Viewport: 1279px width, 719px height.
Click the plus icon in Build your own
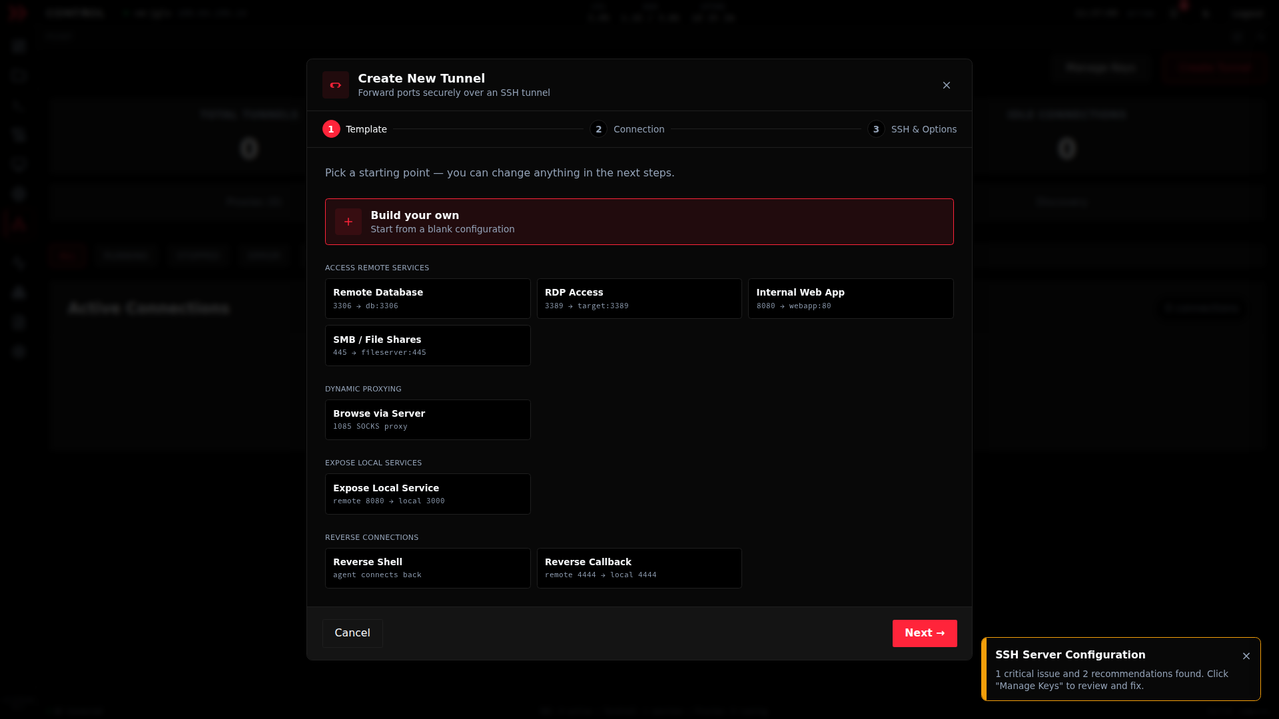click(x=348, y=222)
